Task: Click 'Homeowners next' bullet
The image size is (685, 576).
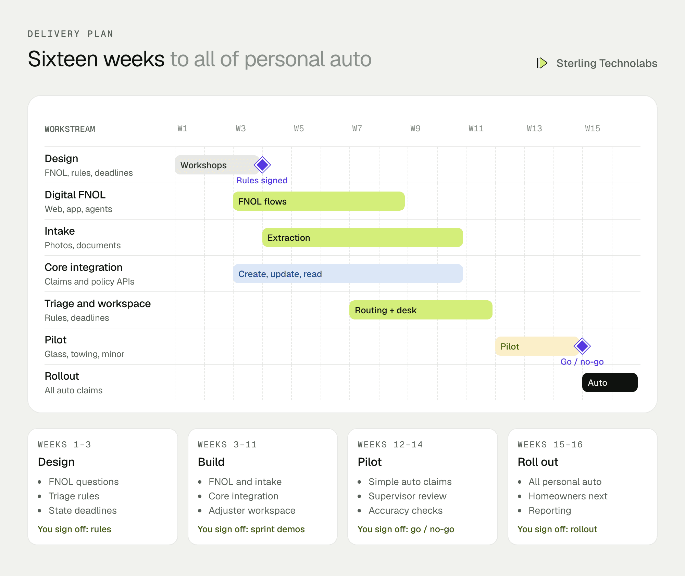Action: pos(568,496)
